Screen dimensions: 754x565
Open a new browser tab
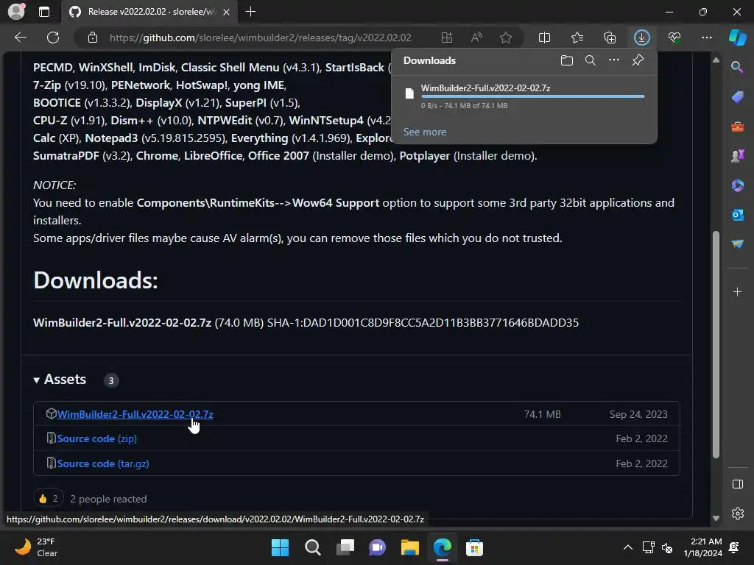tap(250, 12)
